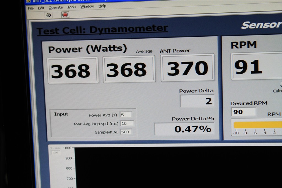Viewport: 282px width, 188px height.
Task: Click the RPM reading 91
Action: pos(256,66)
